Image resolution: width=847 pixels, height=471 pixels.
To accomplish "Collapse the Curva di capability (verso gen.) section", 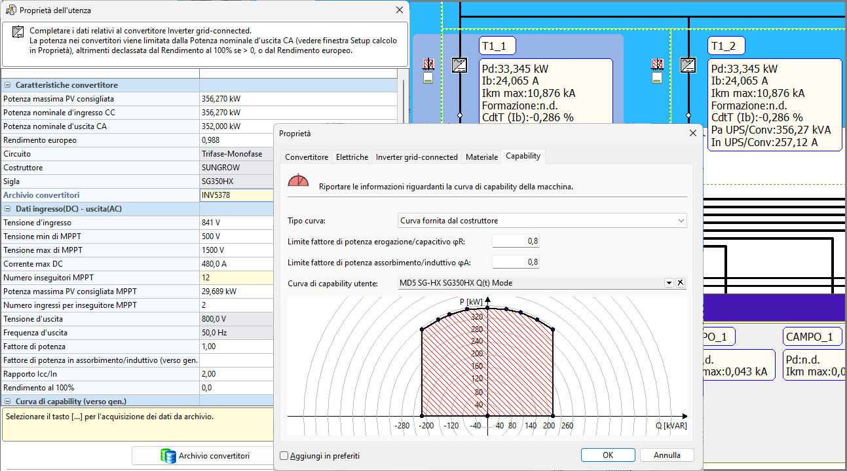I will point(8,401).
